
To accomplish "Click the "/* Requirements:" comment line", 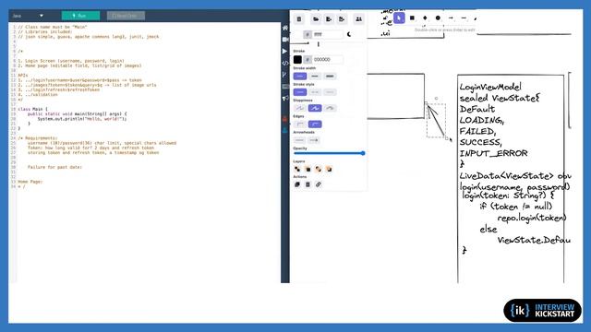I will [x=38, y=138].
